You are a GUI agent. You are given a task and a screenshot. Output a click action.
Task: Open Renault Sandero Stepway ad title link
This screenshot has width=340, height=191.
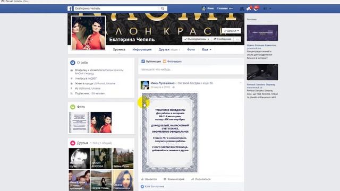pos(261,85)
